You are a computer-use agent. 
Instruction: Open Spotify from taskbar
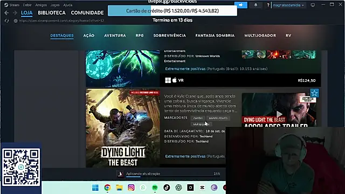155,188
